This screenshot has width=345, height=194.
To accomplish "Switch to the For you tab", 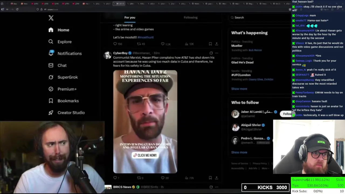I will 130,18.
